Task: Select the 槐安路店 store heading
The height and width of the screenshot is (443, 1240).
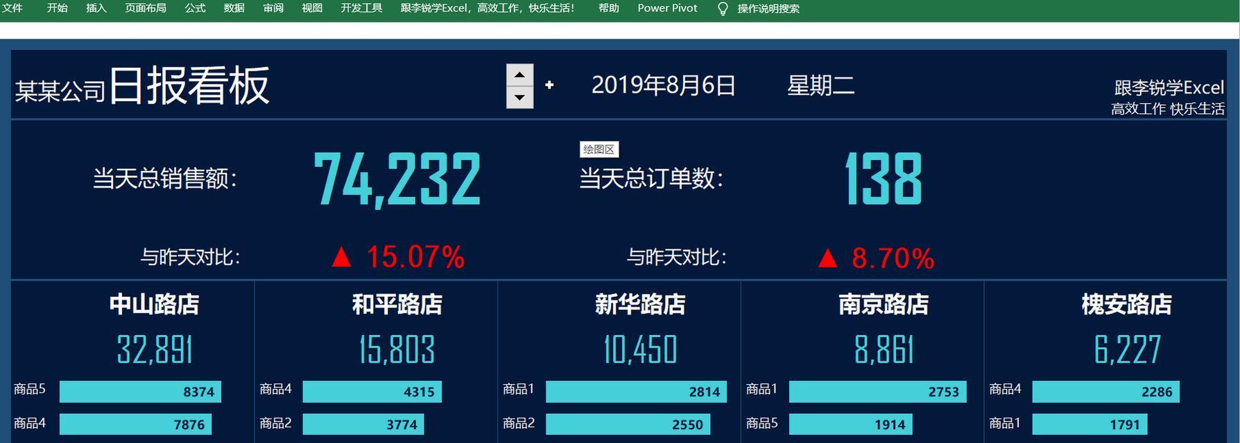Action: click(1127, 305)
